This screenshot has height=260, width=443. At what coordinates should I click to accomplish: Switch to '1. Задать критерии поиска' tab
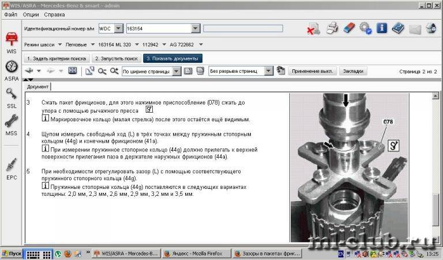click(57, 58)
